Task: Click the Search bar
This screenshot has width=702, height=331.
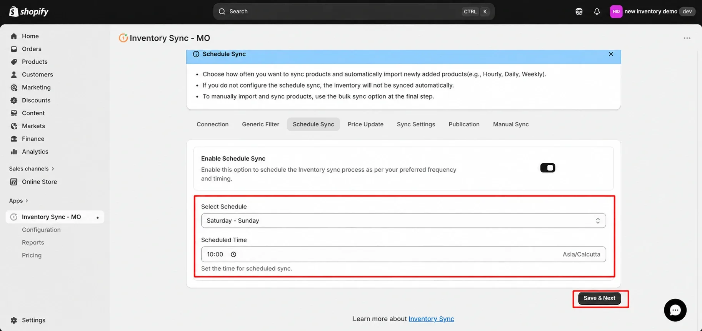Action: tap(354, 12)
